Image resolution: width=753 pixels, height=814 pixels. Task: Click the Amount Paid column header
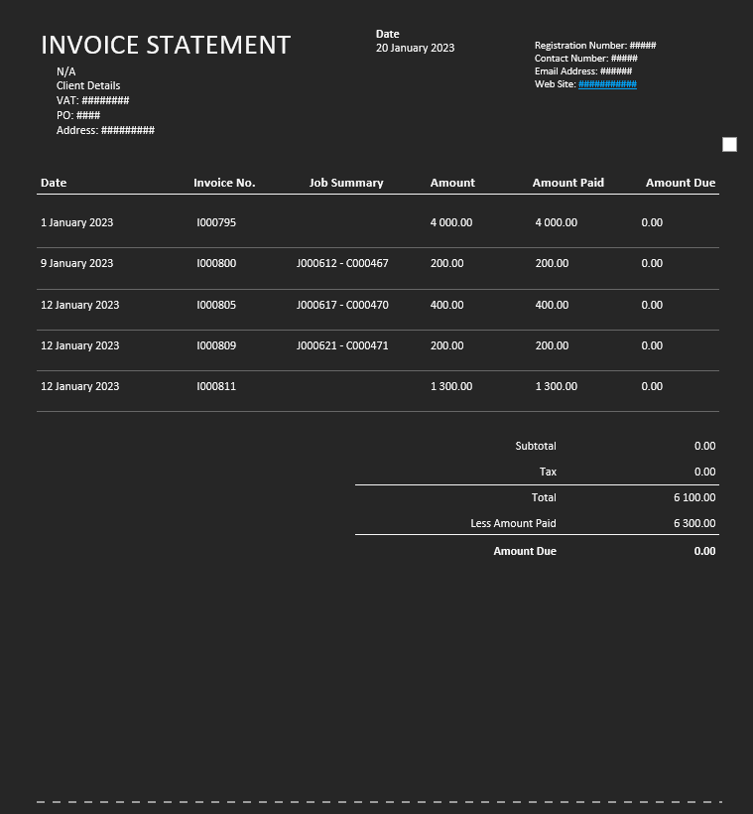tap(568, 183)
